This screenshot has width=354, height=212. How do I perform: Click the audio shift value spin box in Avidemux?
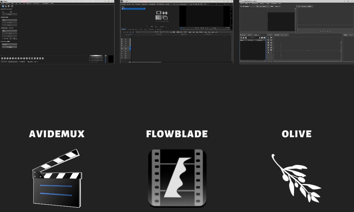click(12, 39)
